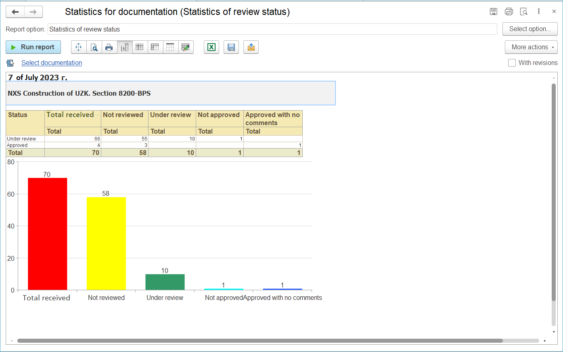Expand the More actions dropdown
The width and height of the screenshot is (563, 352).
click(x=531, y=47)
